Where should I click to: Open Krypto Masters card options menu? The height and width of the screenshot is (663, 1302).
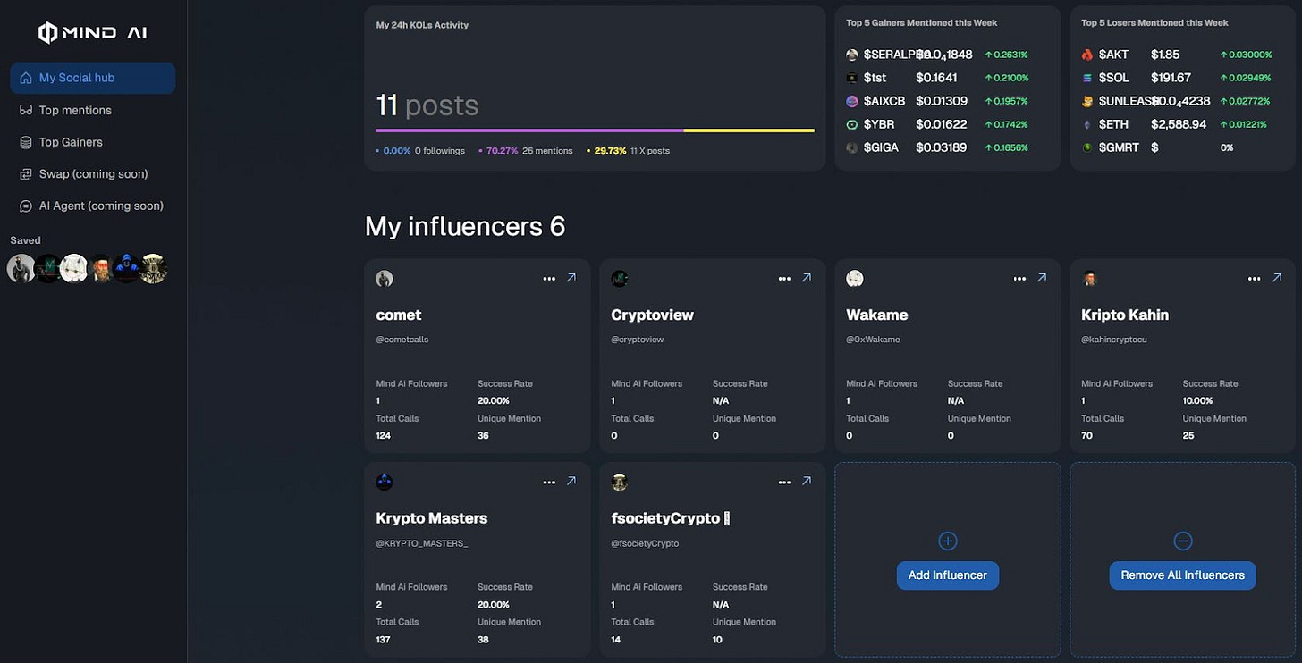pyautogui.click(x=549, y=483)
